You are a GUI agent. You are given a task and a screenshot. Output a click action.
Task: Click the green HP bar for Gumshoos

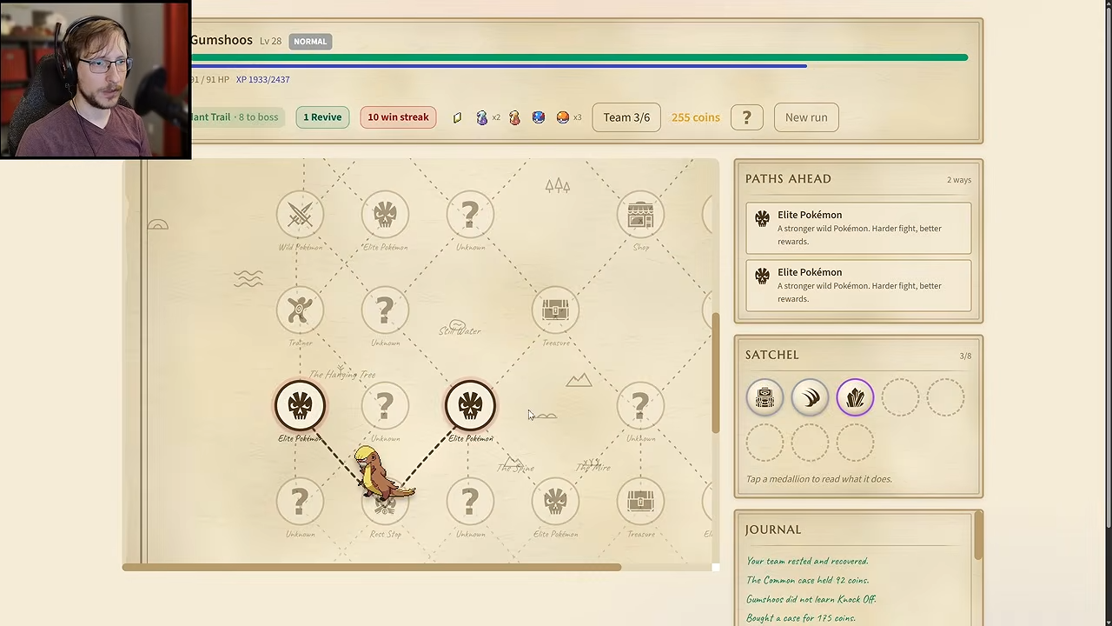(579, 57)
